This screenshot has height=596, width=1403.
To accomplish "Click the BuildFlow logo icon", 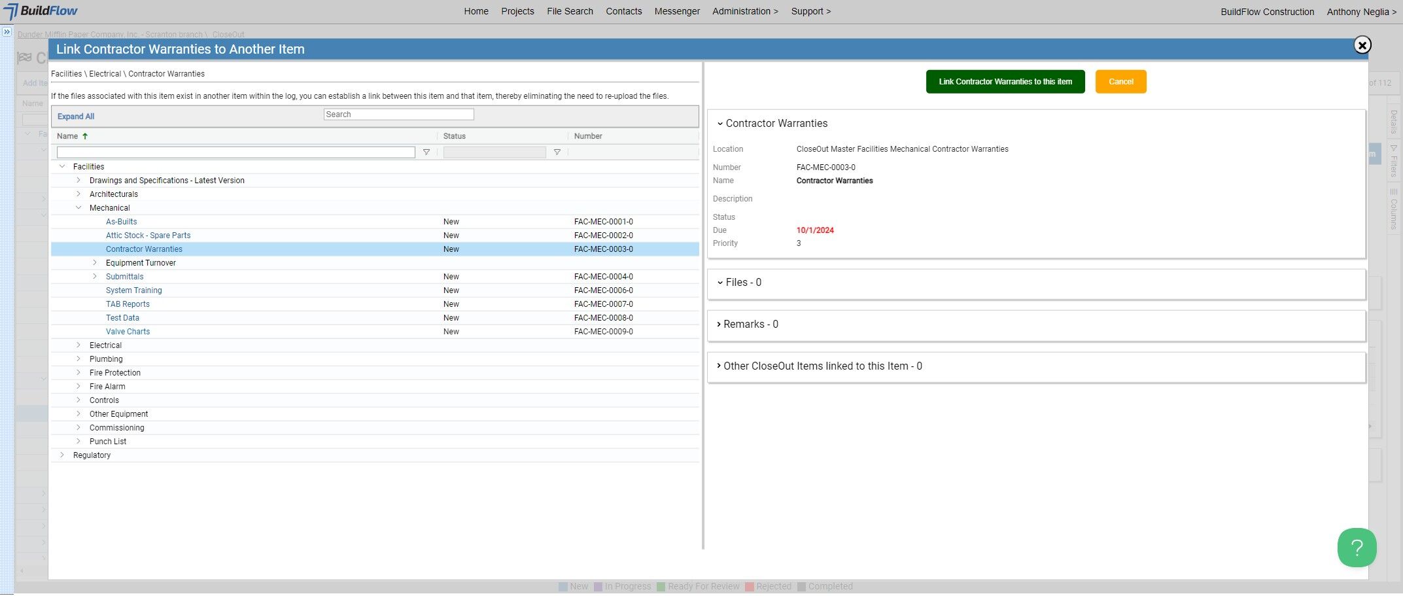I will click(x=11, y=12).
